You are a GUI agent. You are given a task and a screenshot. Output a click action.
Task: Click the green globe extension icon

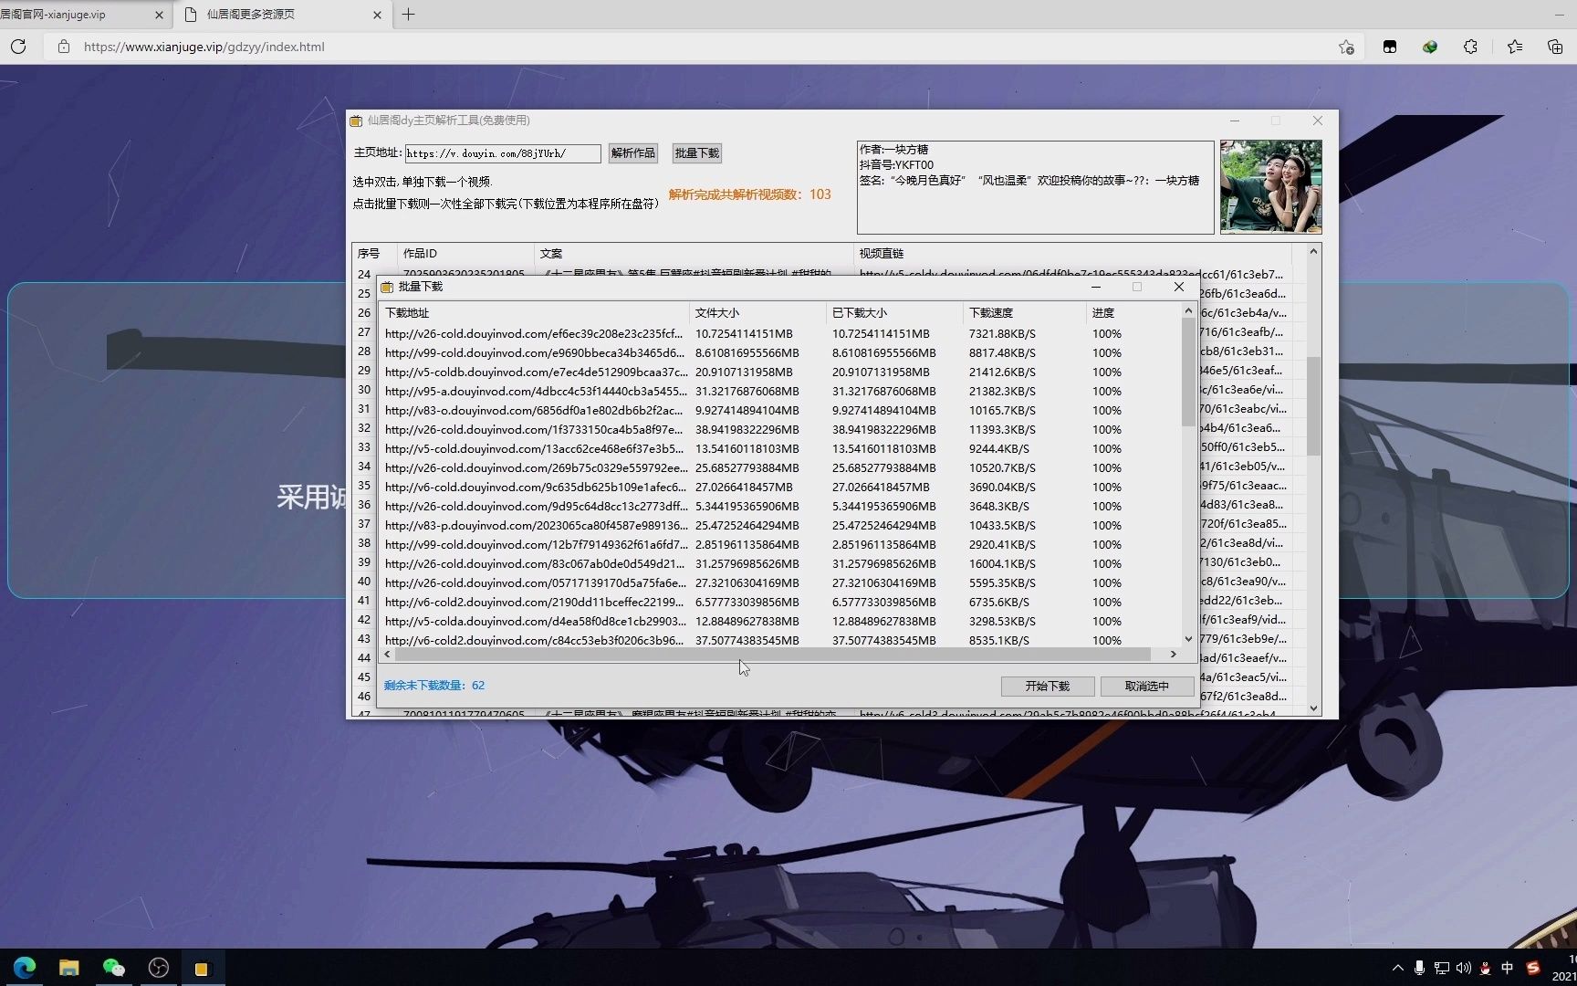(1430, 47)
